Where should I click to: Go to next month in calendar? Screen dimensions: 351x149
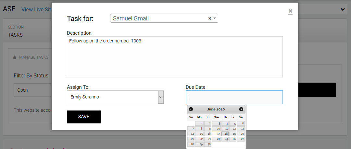(241, 109)
